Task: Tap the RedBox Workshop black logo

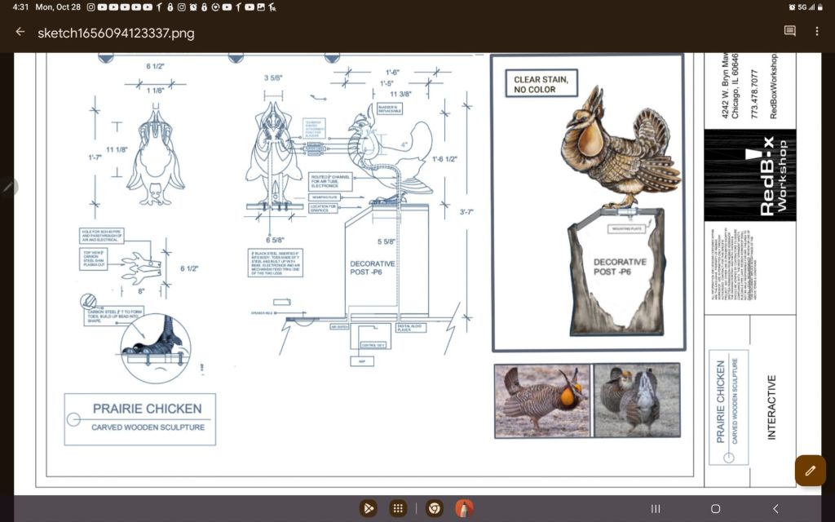Action: tap(749, 175)
